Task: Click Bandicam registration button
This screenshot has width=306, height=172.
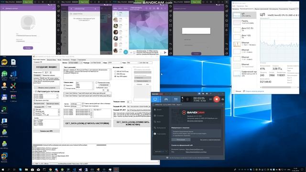Action: pos(181,140)
